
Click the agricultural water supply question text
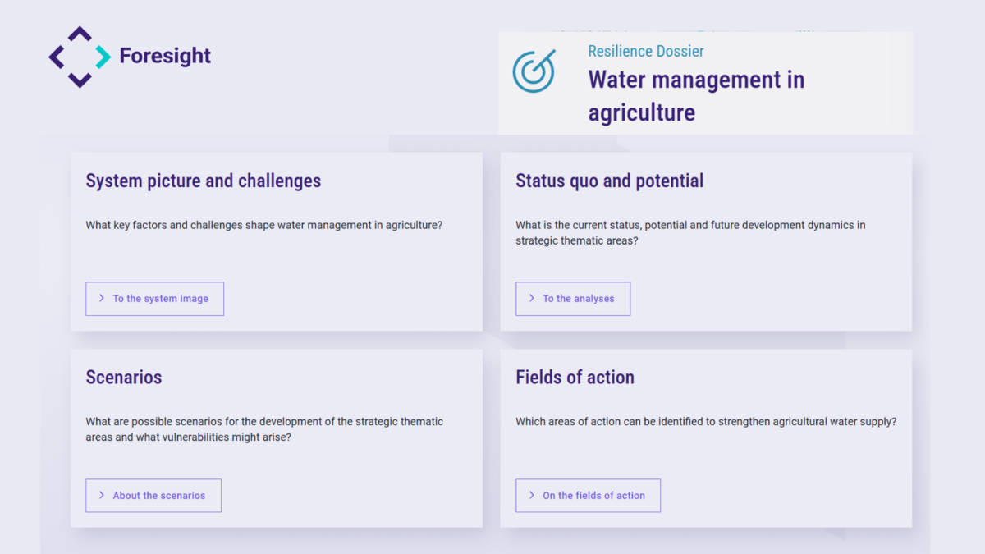point(706,422)
